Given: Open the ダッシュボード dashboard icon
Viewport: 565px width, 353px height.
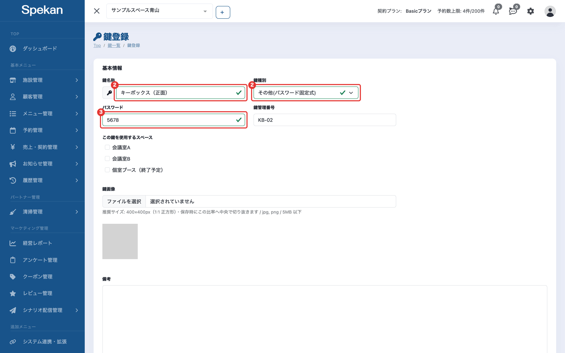Looking at the screenshot, I should 13,49.
